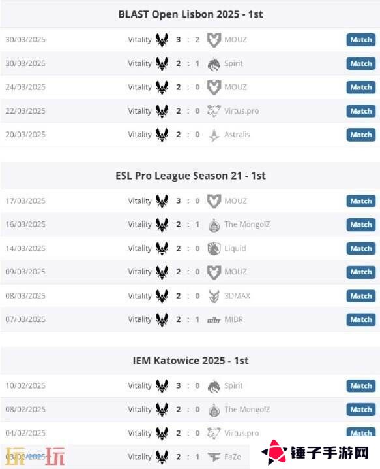
Task: Click The MongolZ logo in the 16/03/2025 match
Action: click(x=214, y=225)
